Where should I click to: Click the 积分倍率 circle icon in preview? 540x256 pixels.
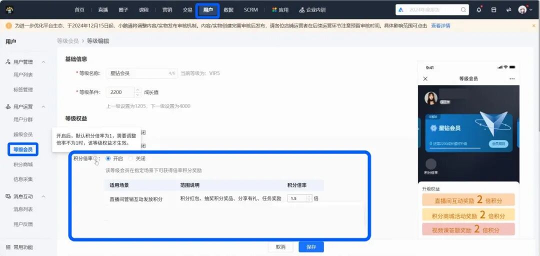431,164
